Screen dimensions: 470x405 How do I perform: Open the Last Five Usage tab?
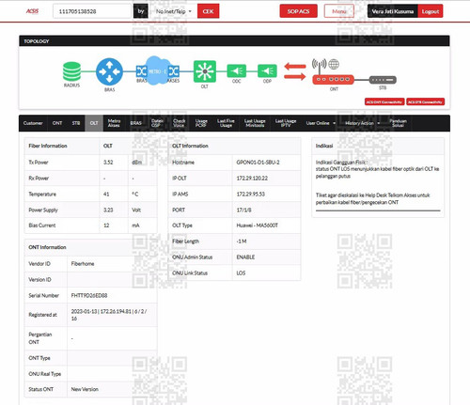(226, 123)
